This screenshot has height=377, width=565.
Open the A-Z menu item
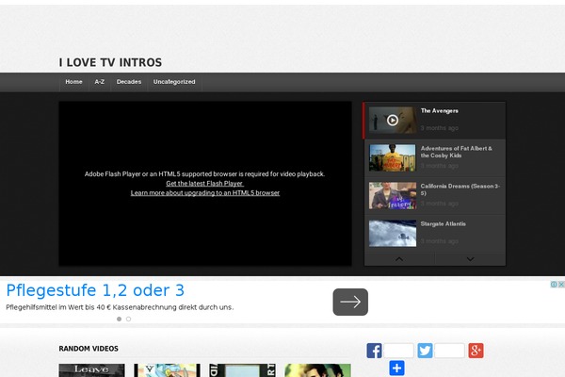(x=100, y=82)
